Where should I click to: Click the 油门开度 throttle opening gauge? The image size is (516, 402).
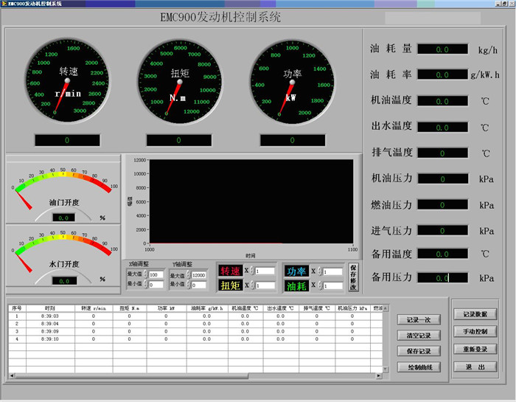63,190
